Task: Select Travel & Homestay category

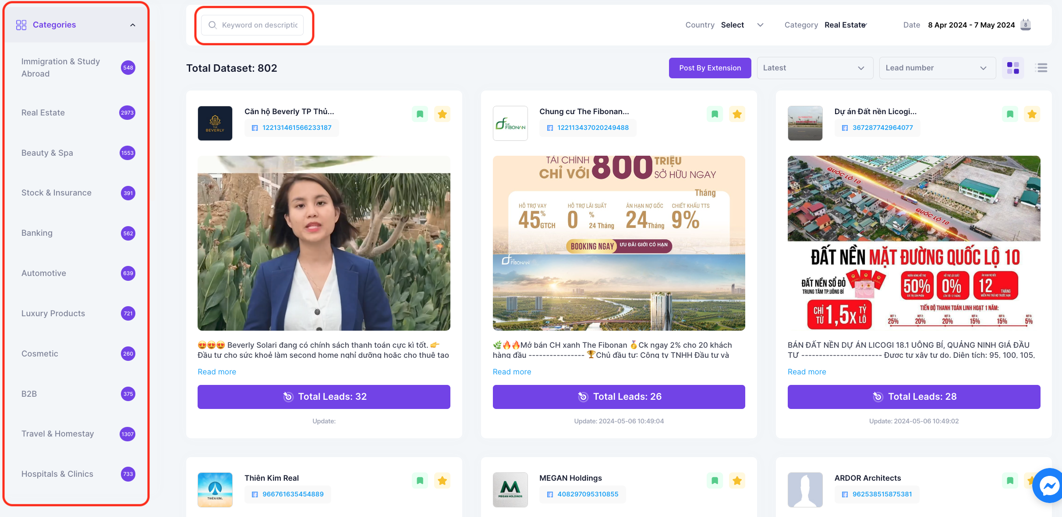Action: pos(57,433)
